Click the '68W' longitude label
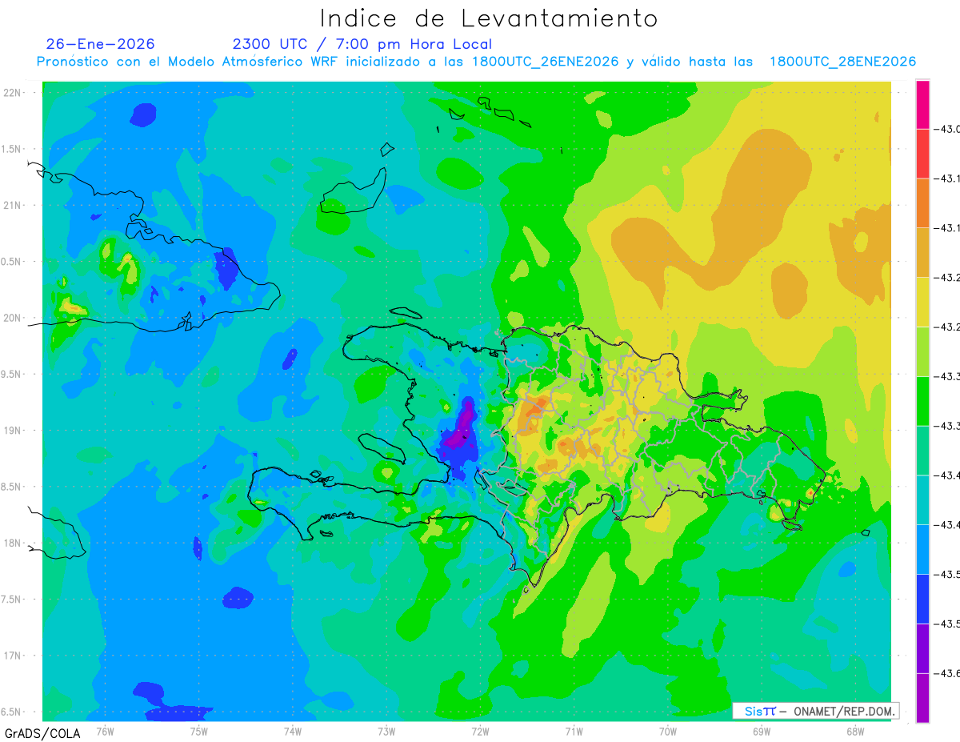This screenshot has height=742, width=960. pos(855,732)
